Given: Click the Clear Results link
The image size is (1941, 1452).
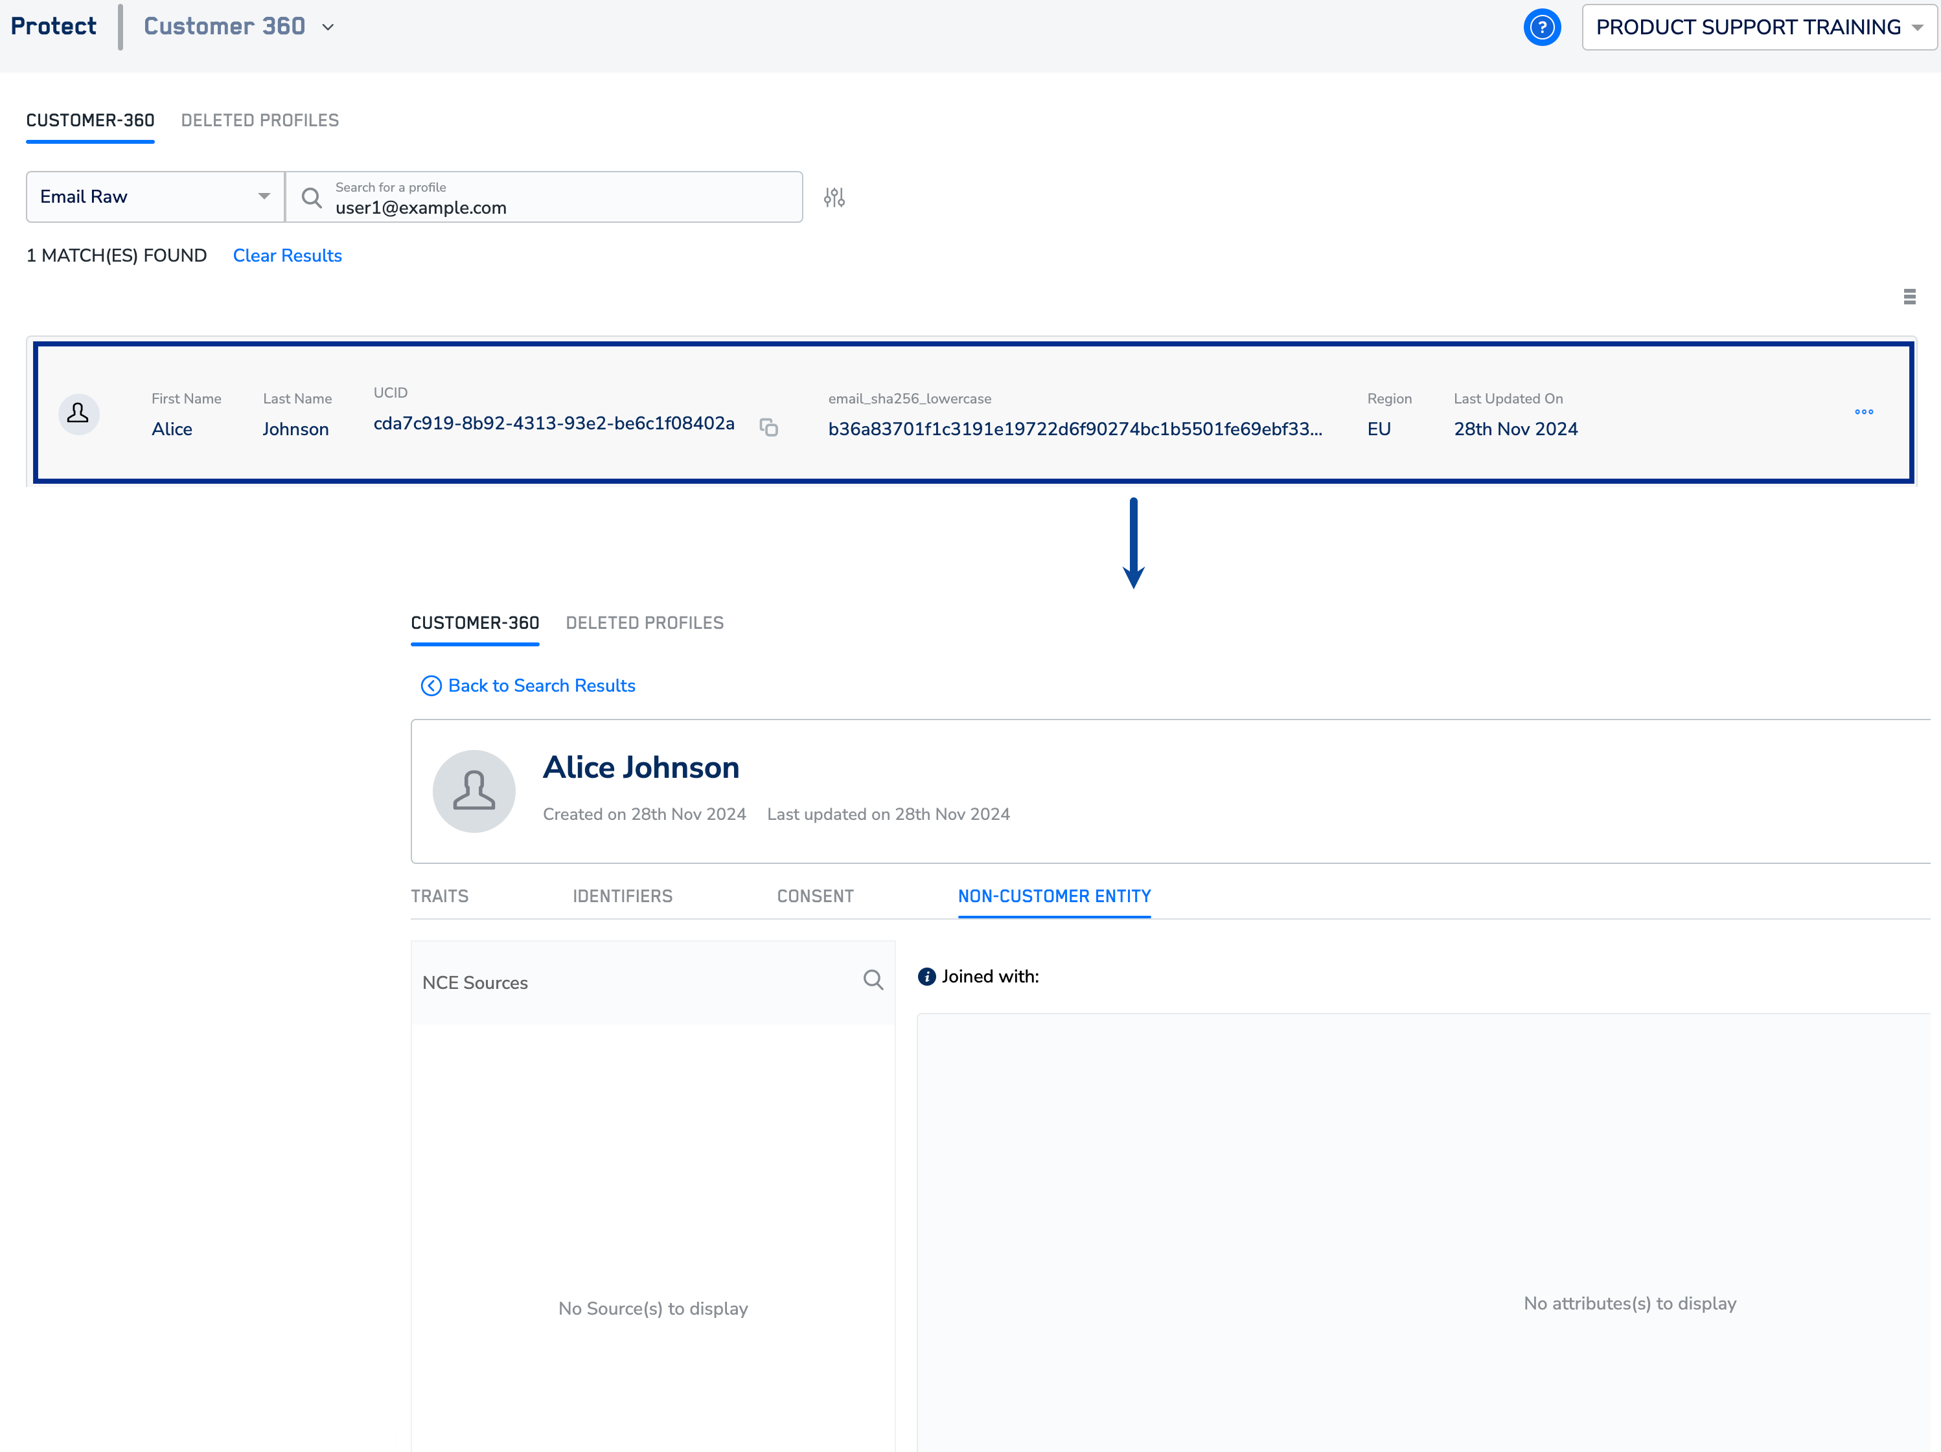Looking at the screenshot, I should [x=287, y=255].
